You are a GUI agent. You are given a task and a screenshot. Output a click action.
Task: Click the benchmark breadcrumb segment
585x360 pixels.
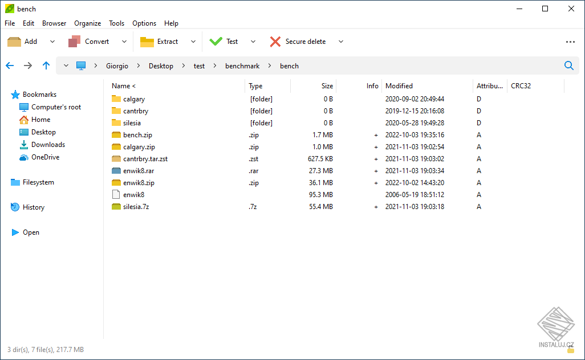pos(242,66)
